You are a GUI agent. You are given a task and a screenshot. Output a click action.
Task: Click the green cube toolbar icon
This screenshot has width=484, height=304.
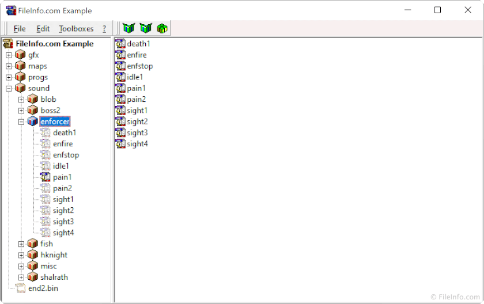point(162,28)
